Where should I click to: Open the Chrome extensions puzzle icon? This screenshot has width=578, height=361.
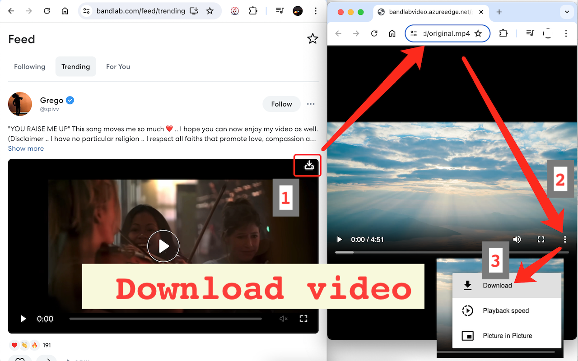[253, 11]
